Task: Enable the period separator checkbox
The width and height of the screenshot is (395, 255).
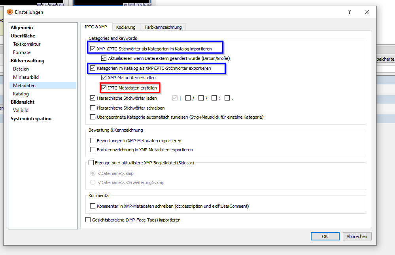Action: pos(227,98)
